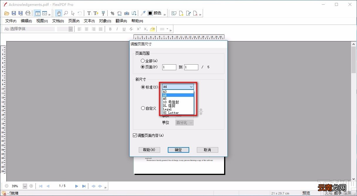357x196 pixels.
Task: Select the Zoom magnifier tool
Action: pyautogui.click(x=66, y=13)
